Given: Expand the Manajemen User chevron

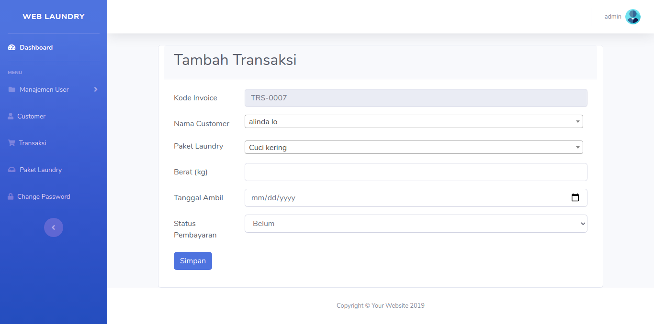Looking at the screenshot, I should point(96,89).
